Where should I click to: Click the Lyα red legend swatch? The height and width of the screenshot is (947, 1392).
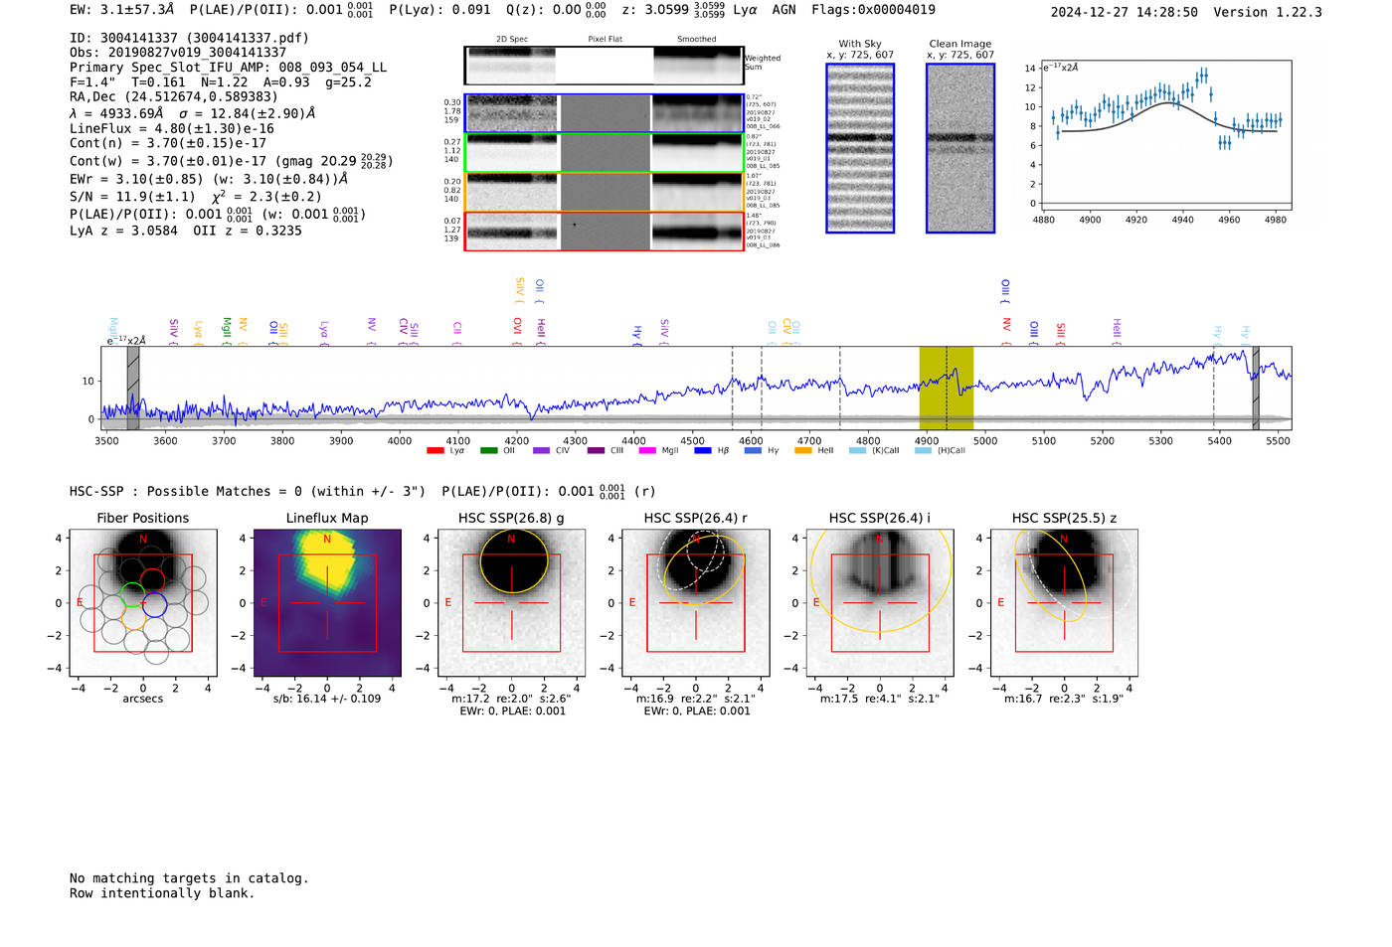point(435,450)
